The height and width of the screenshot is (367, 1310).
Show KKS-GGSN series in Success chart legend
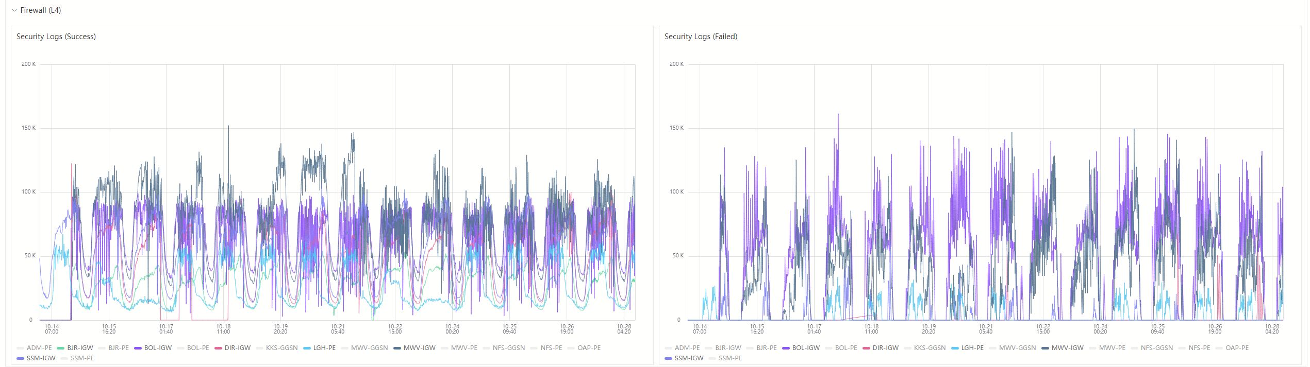(x=281, y=348)
